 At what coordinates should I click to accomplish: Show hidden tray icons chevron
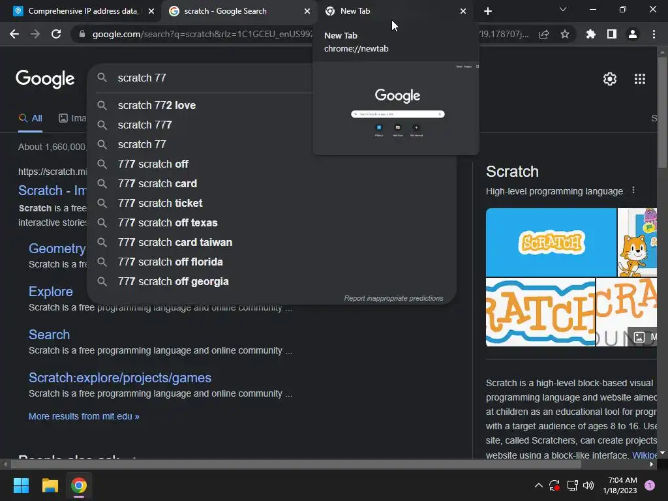pos(538,485)
